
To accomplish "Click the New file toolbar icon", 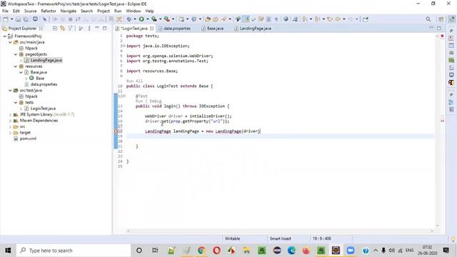I will tap(6, 19).
